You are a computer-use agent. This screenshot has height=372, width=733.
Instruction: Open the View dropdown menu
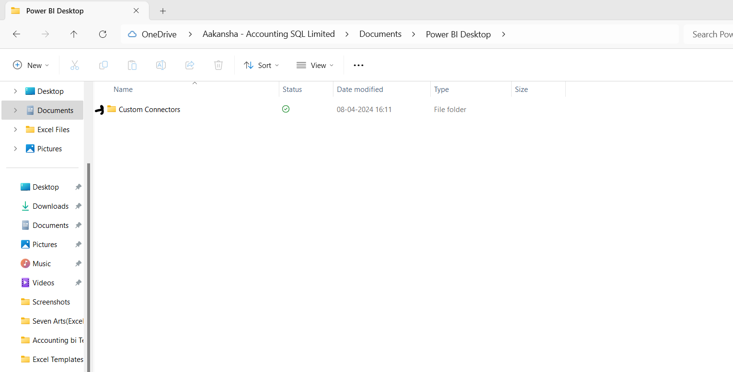315,65
